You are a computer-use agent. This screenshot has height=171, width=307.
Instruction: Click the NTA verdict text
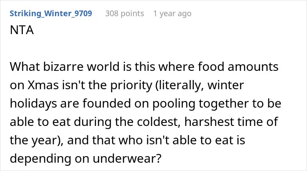click(22, 30)
